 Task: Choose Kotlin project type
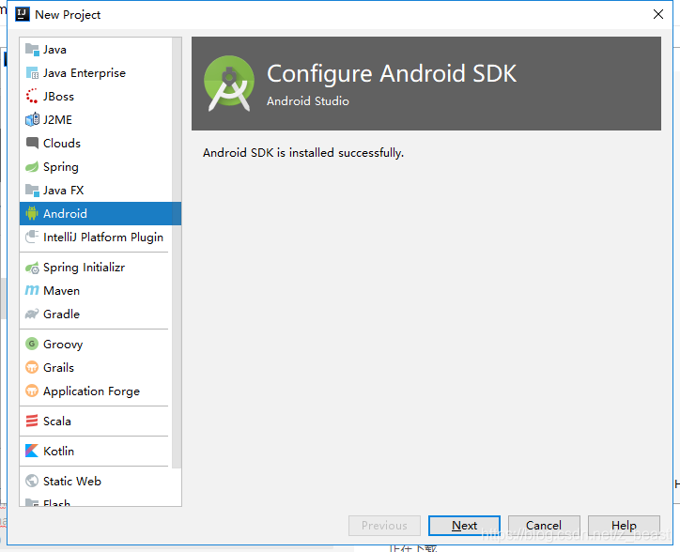pos(96,451)
